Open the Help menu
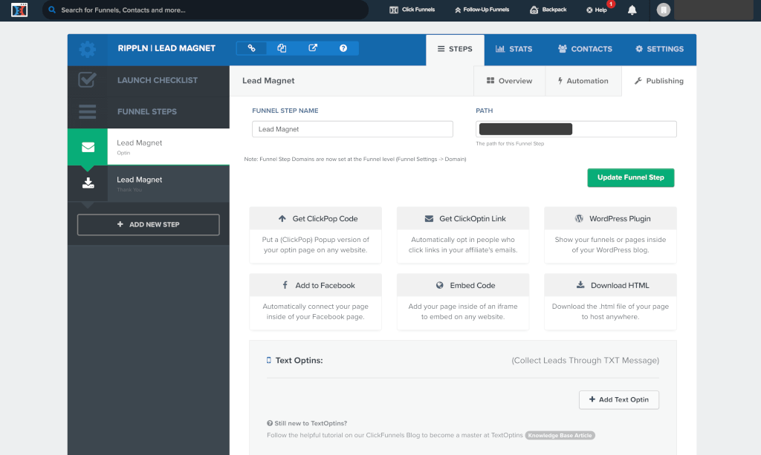The image size is (761, 455). [597, 10]
